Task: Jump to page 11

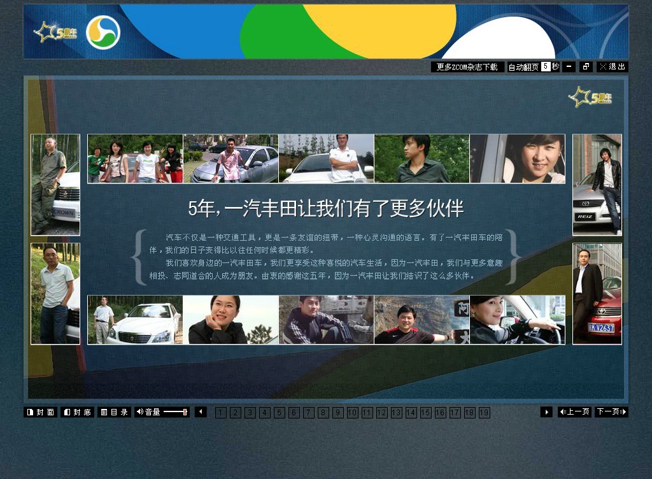Action: (x=367, y=413)
